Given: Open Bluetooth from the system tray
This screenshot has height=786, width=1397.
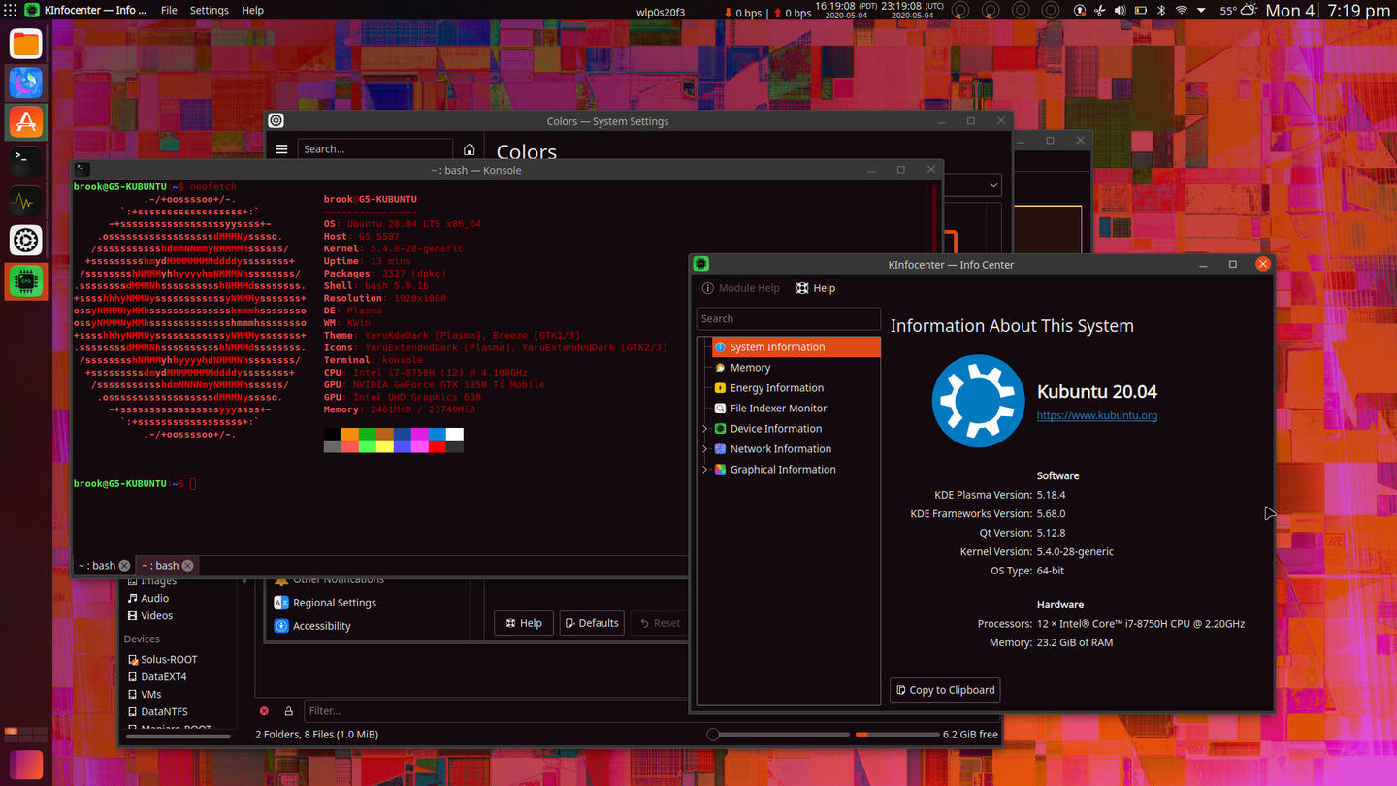Looking at the screenshot, I should tap(1160, 11).
